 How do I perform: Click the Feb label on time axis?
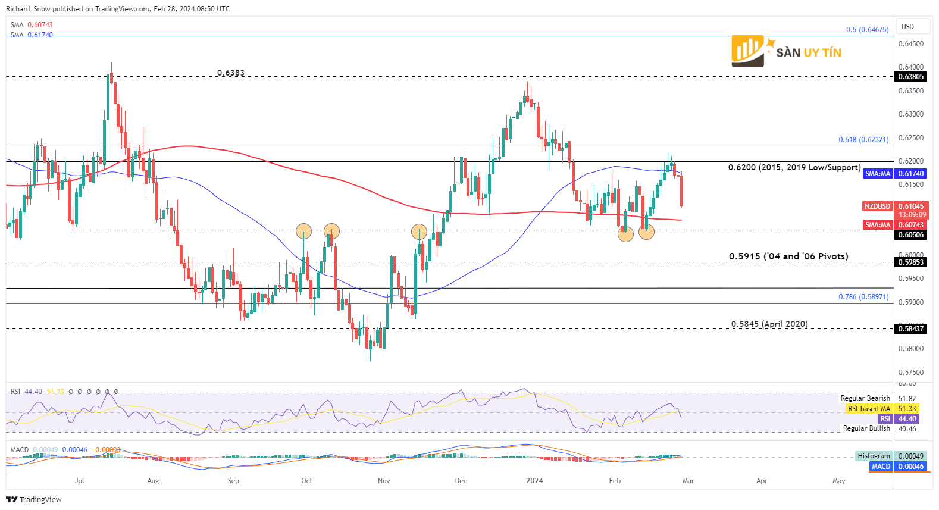615,481
